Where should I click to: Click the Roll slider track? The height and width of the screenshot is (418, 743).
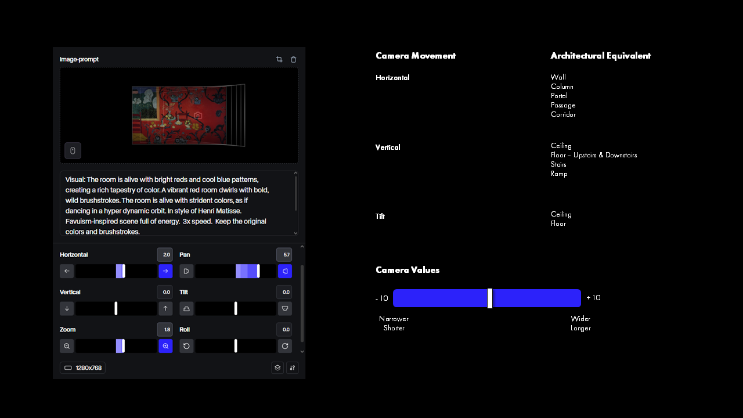tap(236, 346)
